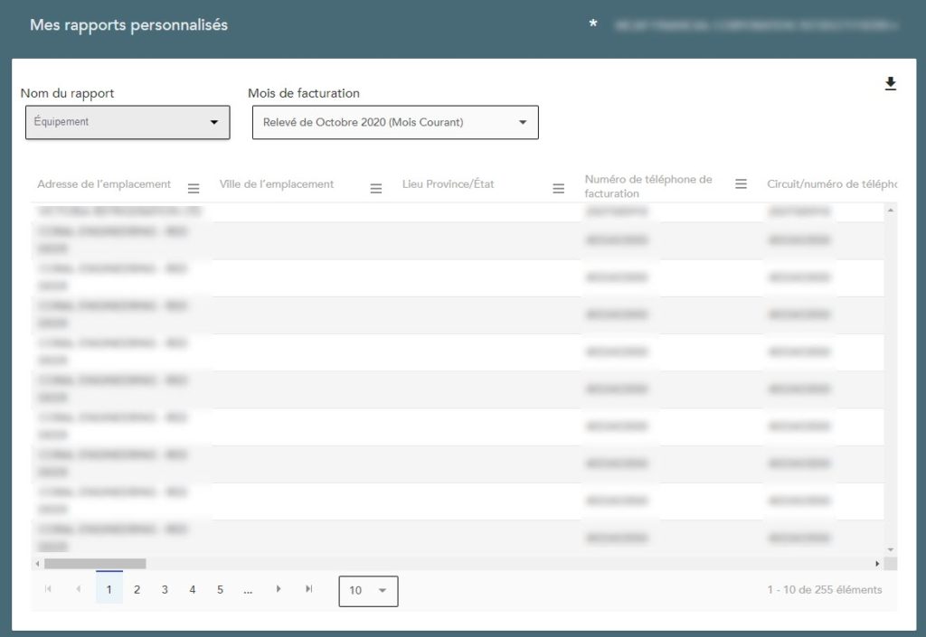The width and height of the screenshot is (926, 637).
Task: Select page 2 in pagination
Action: tap(137, 590)
